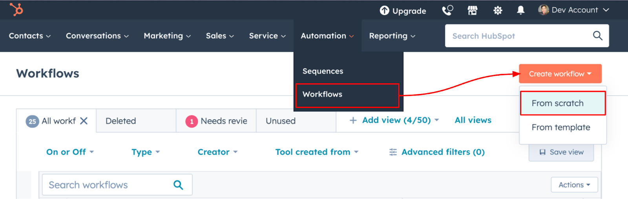The width and height of the screenshot is (628, 199).
Task: Open the Tool created from filter
Action: pos(317,152)
